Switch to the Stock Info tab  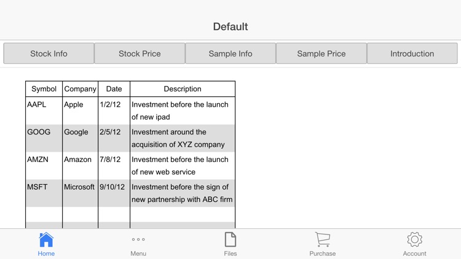pyautogui.click(x=49, y=53)
